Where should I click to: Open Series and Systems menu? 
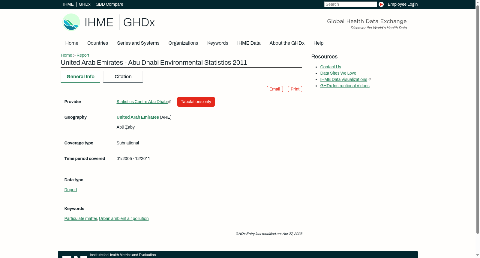138,43
